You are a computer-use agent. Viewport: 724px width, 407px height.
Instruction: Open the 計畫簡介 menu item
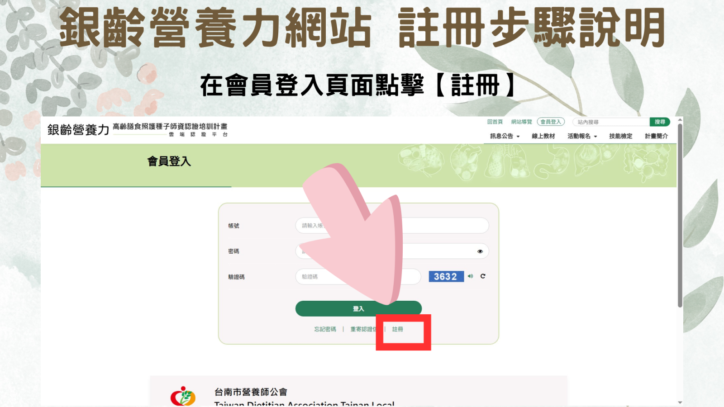click(x=657, y=136)
